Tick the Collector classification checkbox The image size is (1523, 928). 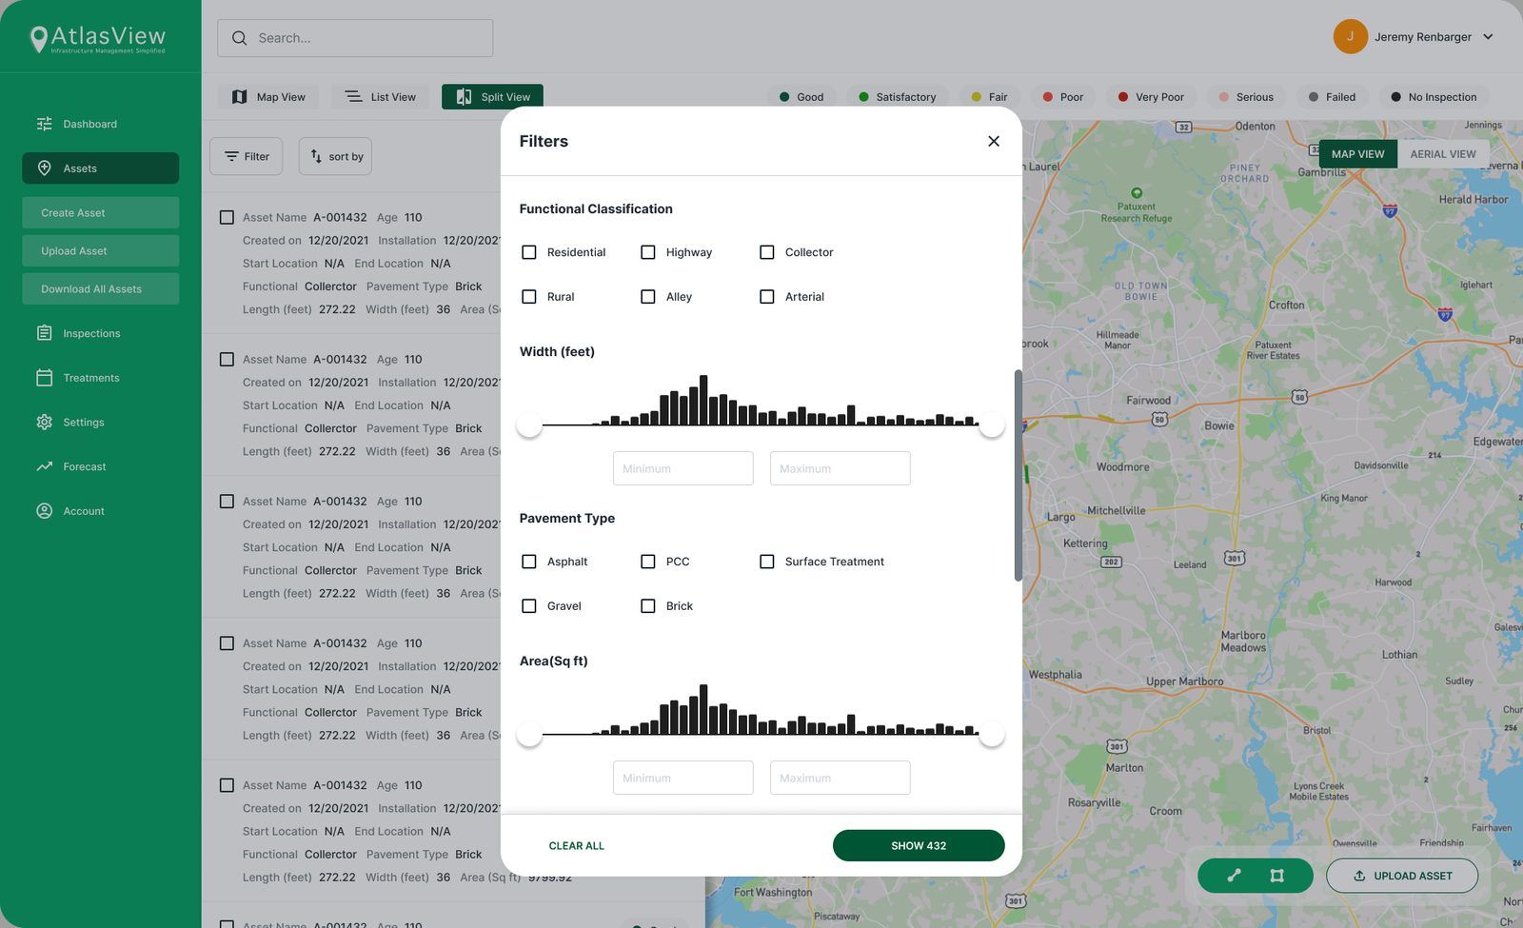coord(767,252)
